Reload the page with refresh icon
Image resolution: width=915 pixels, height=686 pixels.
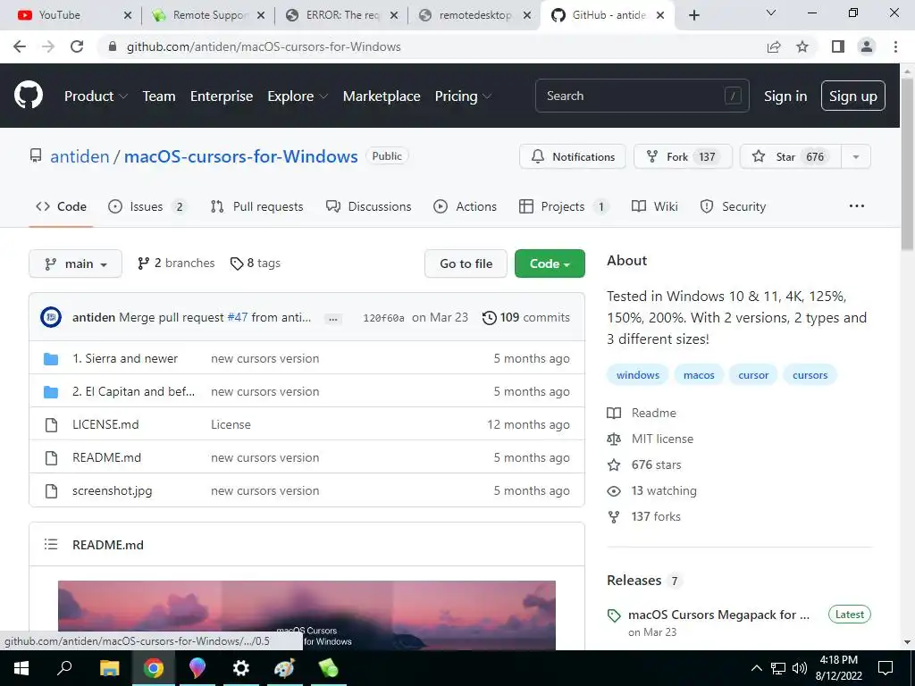(77, 46)
